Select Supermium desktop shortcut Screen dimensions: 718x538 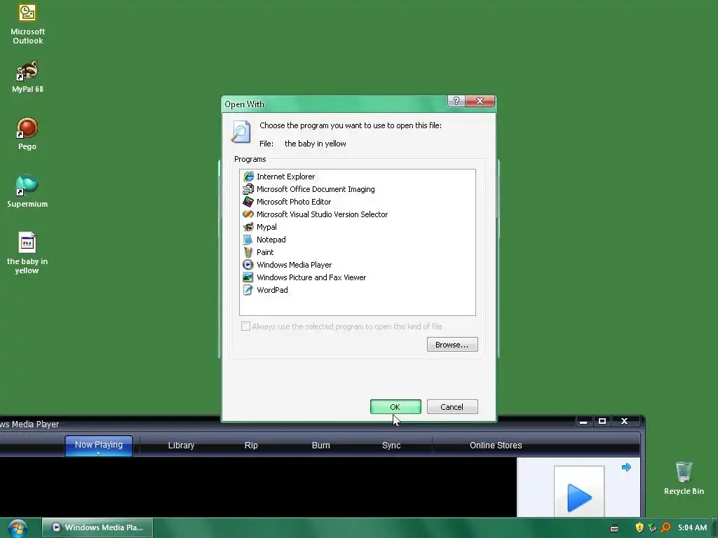(x=27, y=191)
